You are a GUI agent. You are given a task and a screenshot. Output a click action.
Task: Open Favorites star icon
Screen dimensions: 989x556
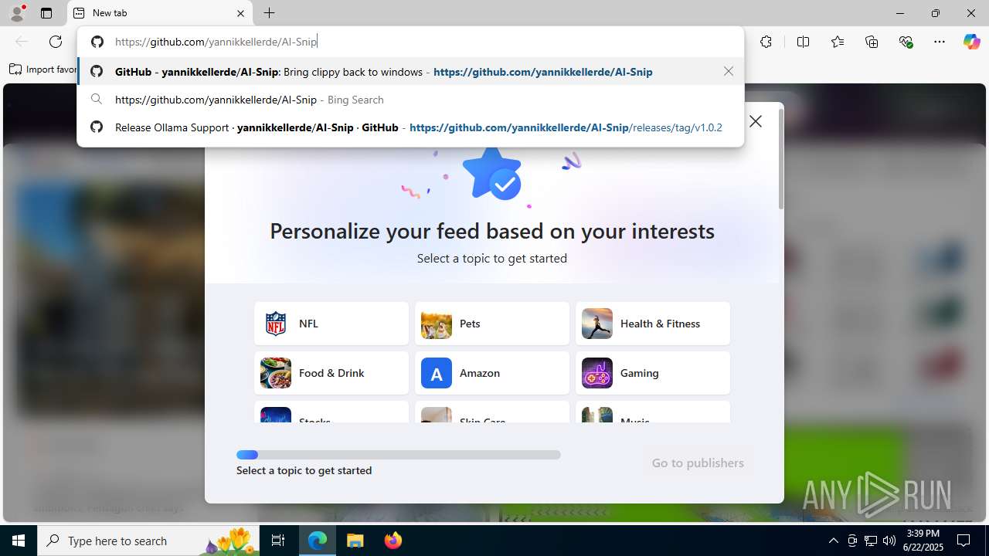(838, 42)
